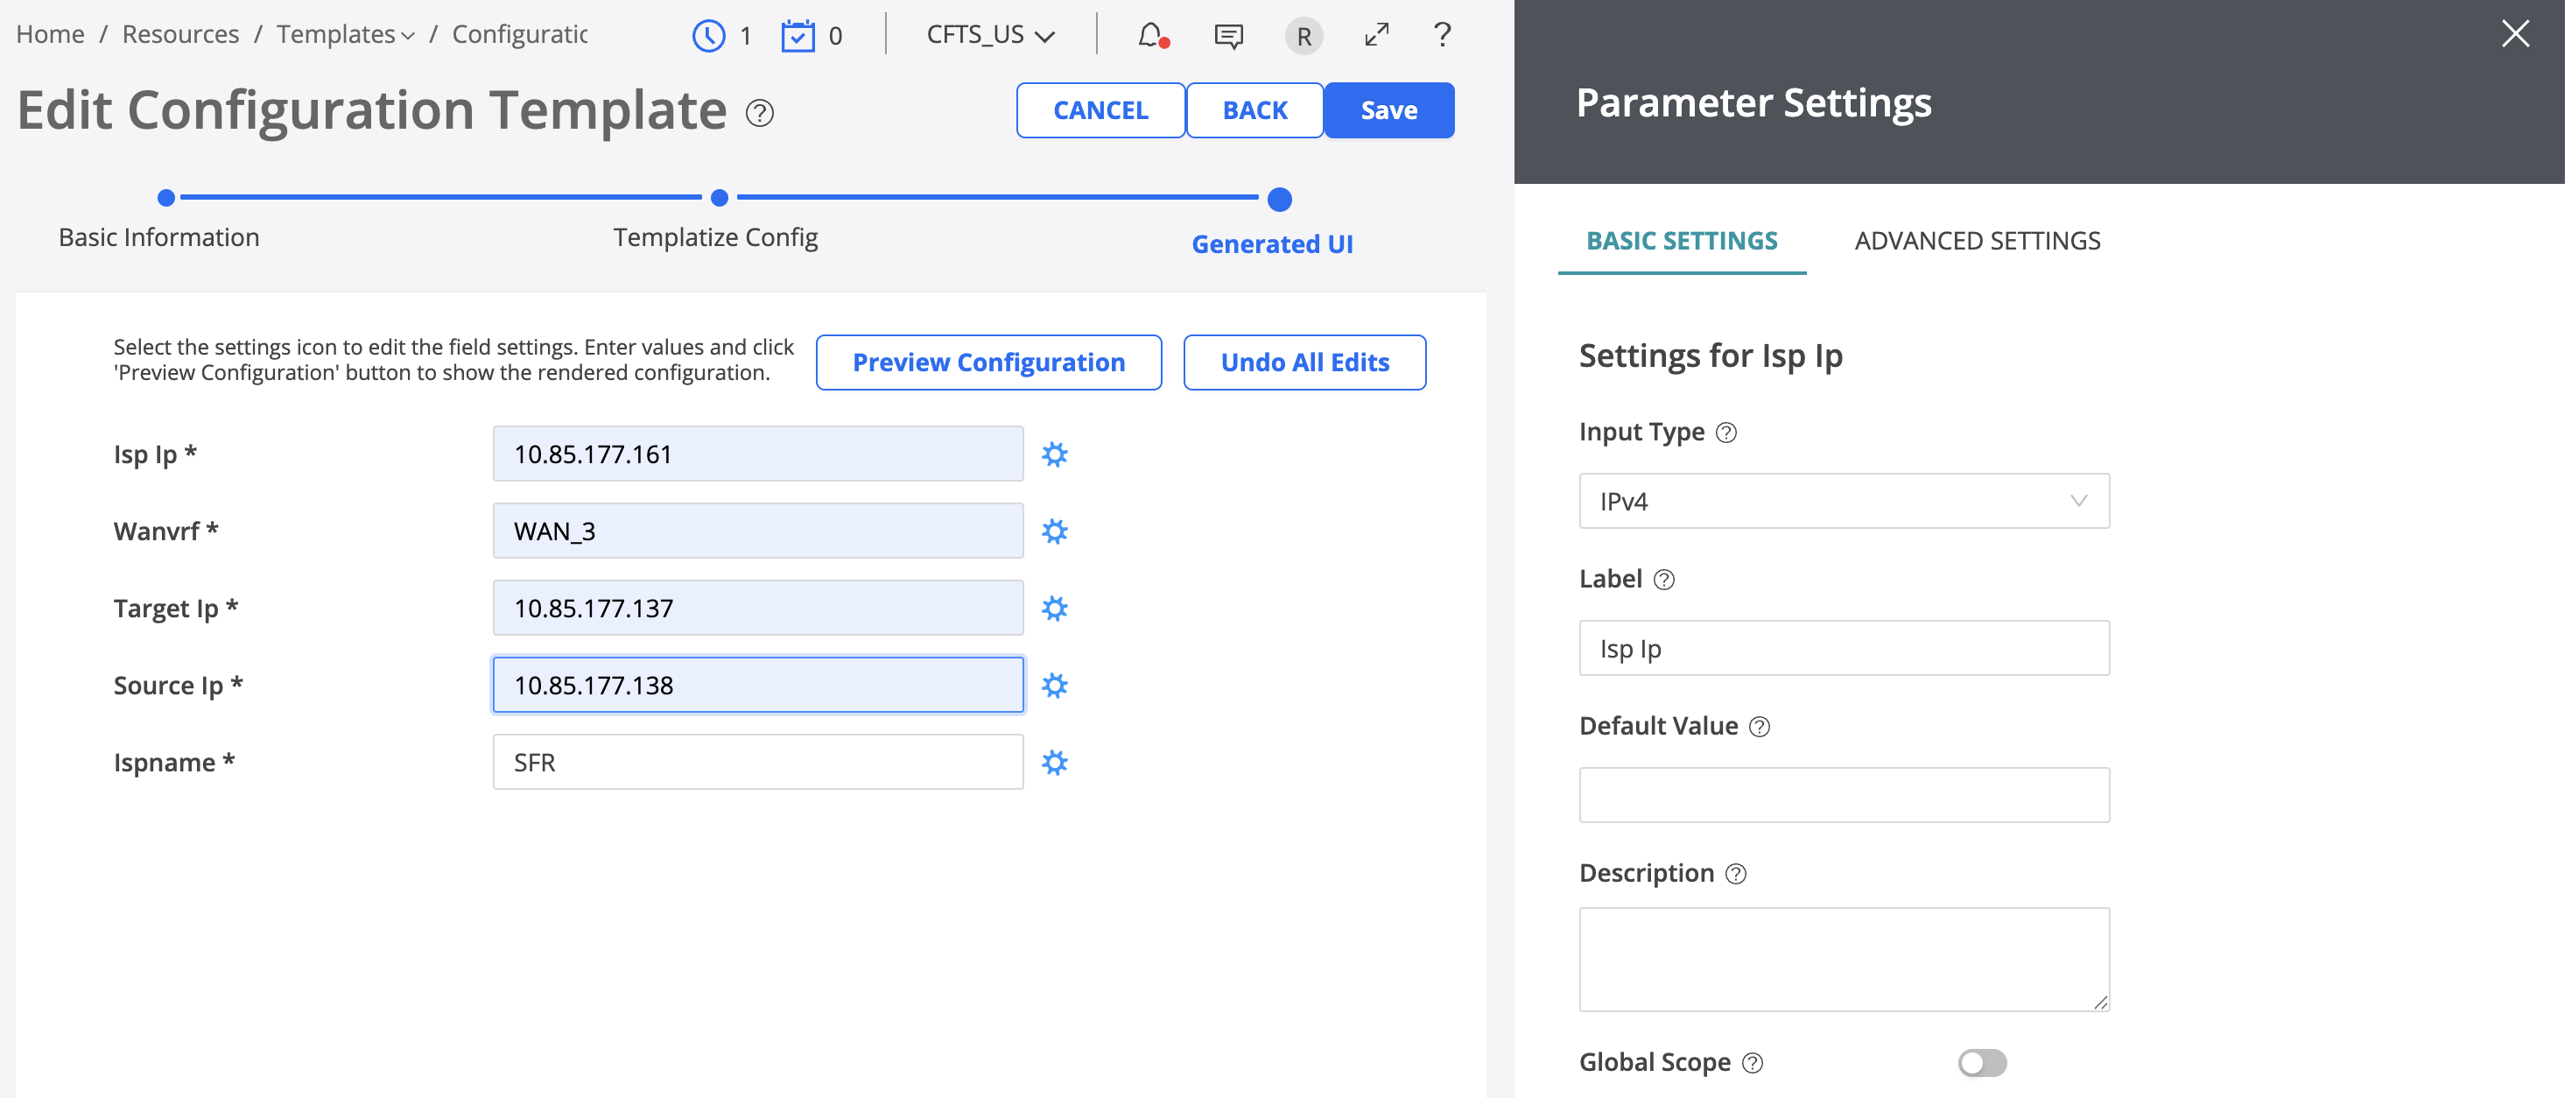Click the CANCEL button
The height and width of the screenshot is (1098, 2565).
click(x=1100, y=110)
